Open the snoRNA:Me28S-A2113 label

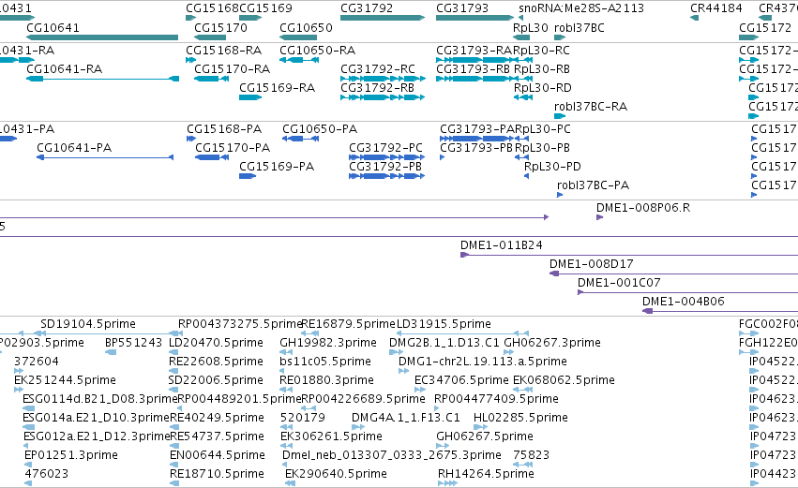coord(581,8)
